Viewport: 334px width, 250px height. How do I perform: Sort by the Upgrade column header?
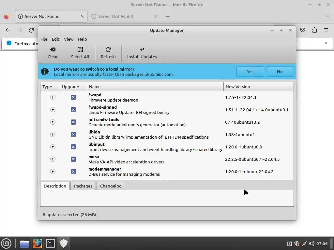[73, 87]
